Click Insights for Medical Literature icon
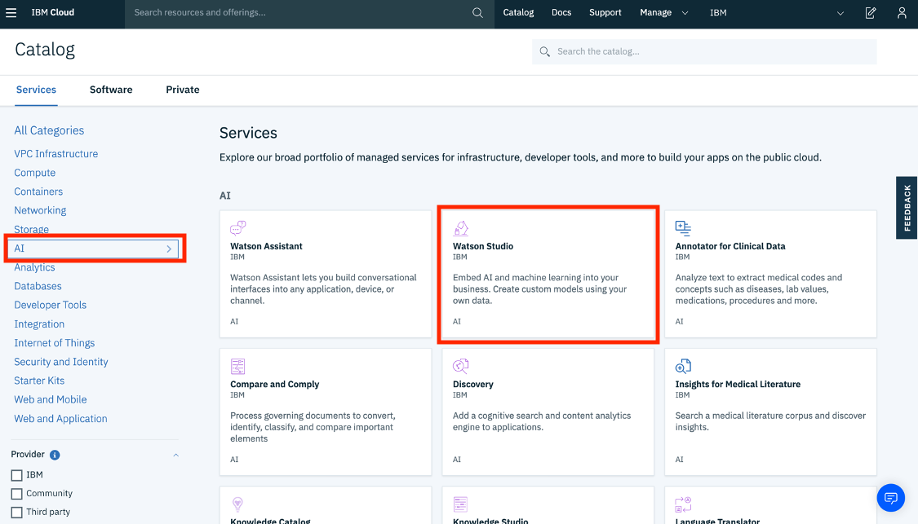The image size is (918, 524). pos(683,366)
